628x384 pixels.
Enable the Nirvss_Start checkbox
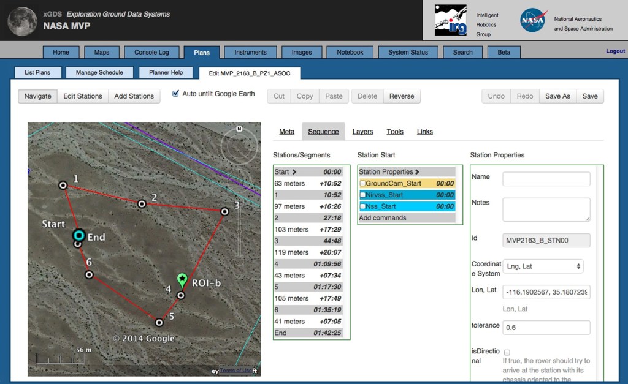tap(364, 195)
